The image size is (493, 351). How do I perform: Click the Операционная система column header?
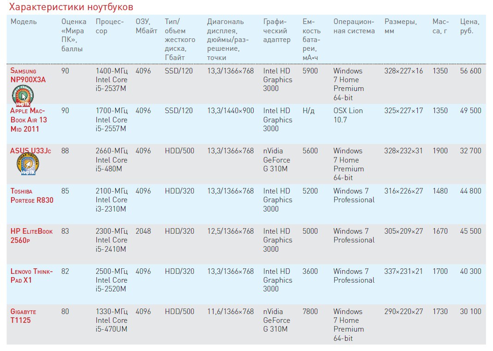(354, 26)
